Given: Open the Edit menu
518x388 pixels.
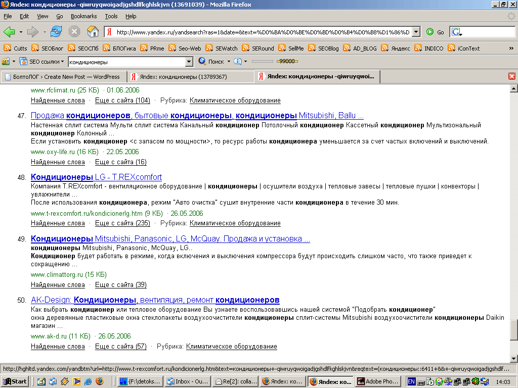Looking at the screenshot, I should pos(24,16).
